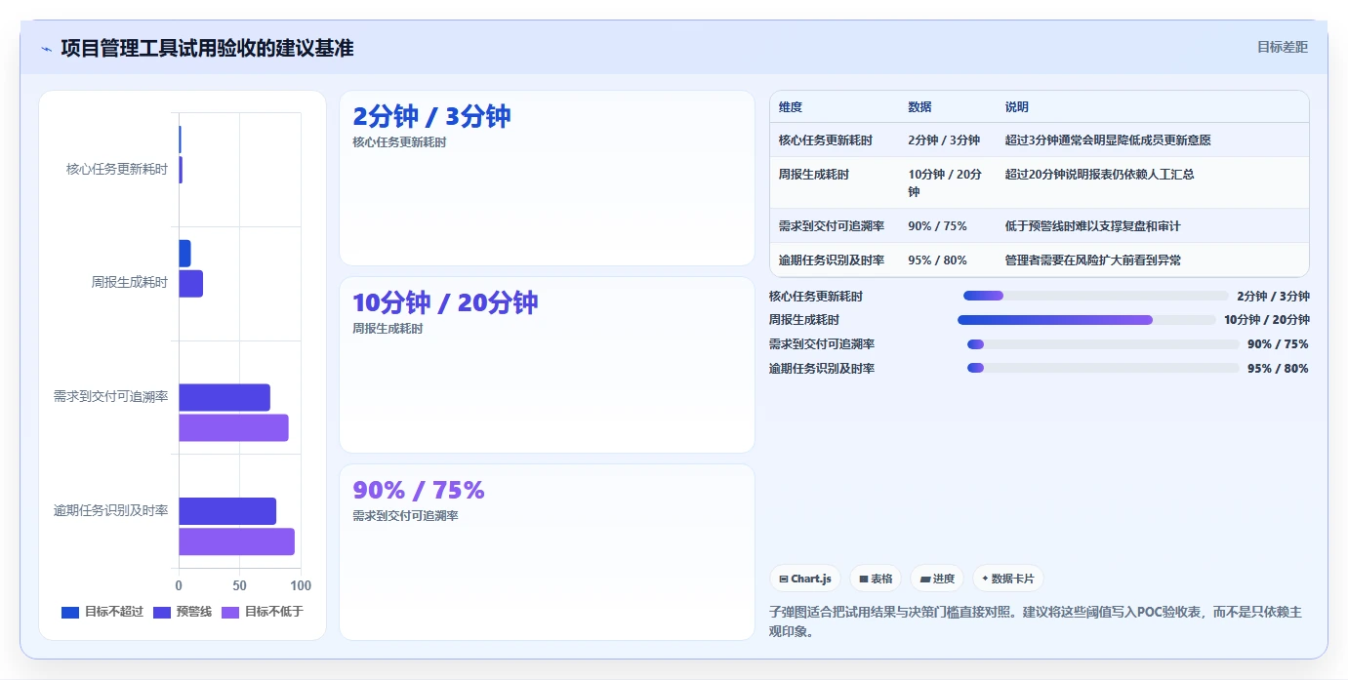This screenshot has height=680, width=1348.
Task: Click the footer note starting 子弹图适合
Action: click(x=1036, y=621)
